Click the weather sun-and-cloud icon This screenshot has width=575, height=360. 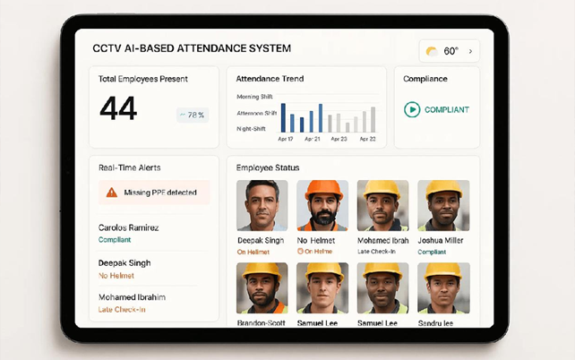(x=432, y=51)
